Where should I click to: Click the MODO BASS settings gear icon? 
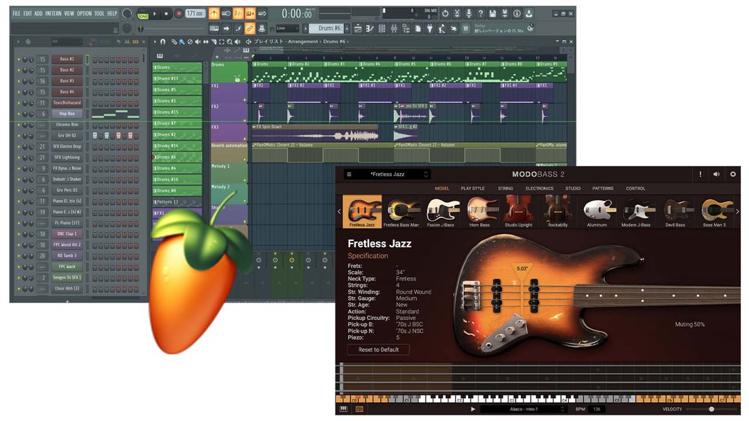(732, 174)
